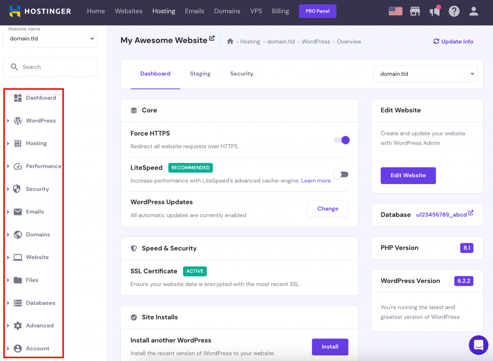The width and height of the screenshot is (493, 361).
Task: Click the marketplace store icon in header
Action: (415, 11)
